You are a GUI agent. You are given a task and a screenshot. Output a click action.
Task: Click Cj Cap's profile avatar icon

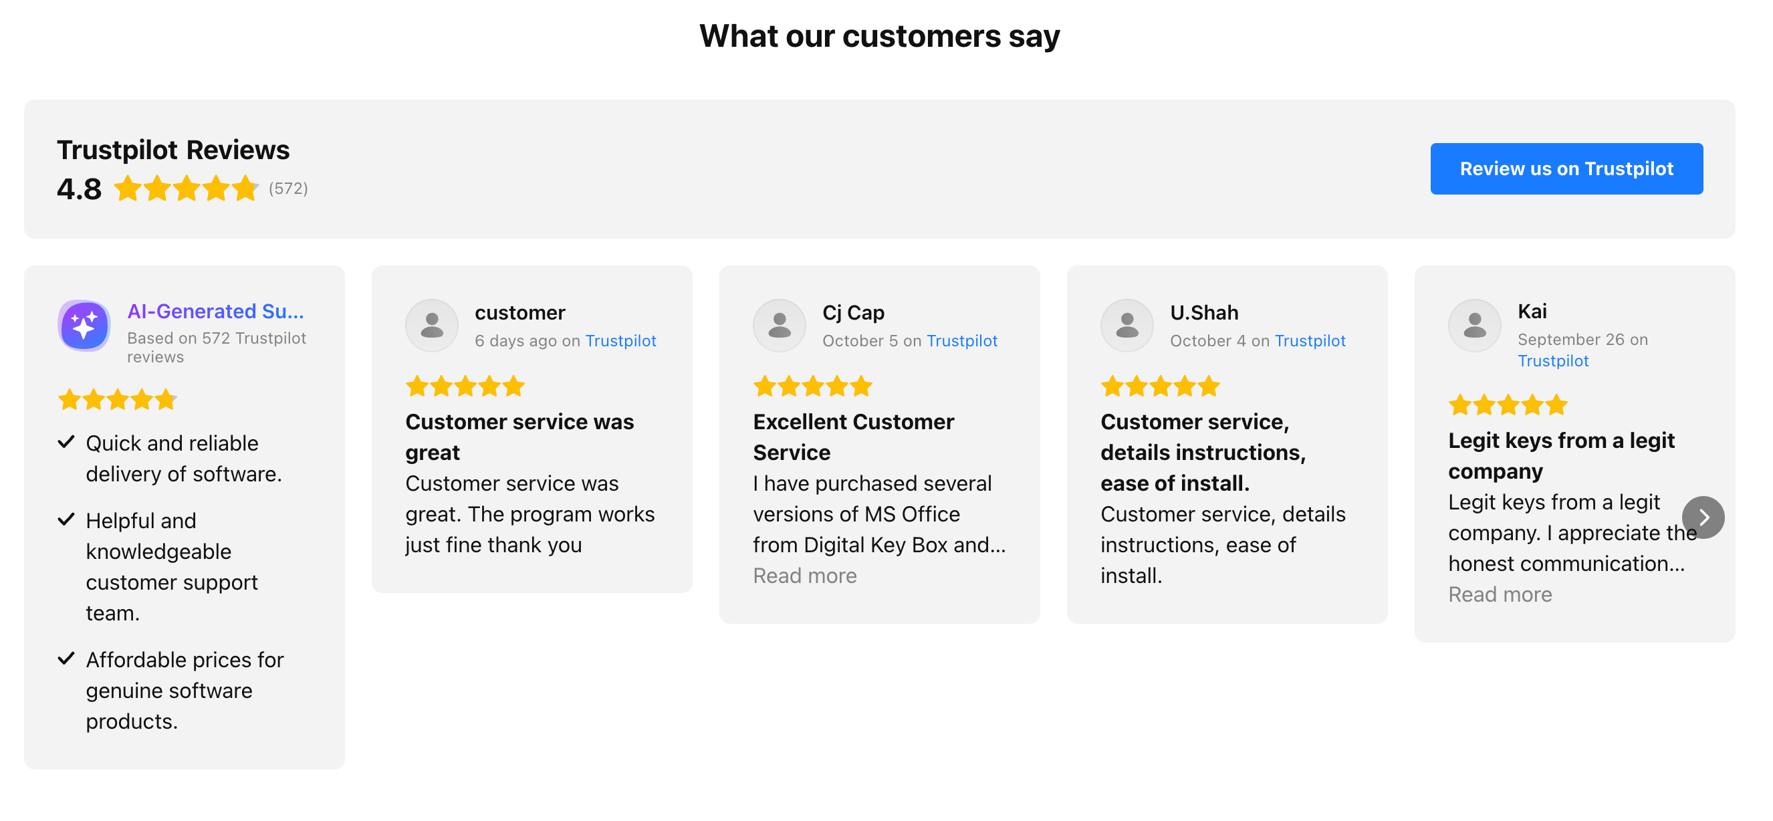(779, 326)
